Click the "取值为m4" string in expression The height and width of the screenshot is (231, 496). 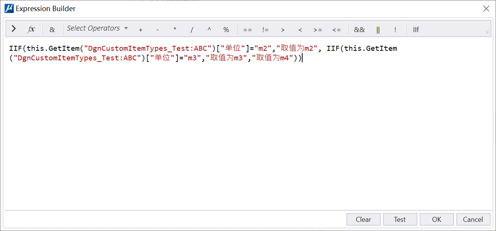[272, 58]
